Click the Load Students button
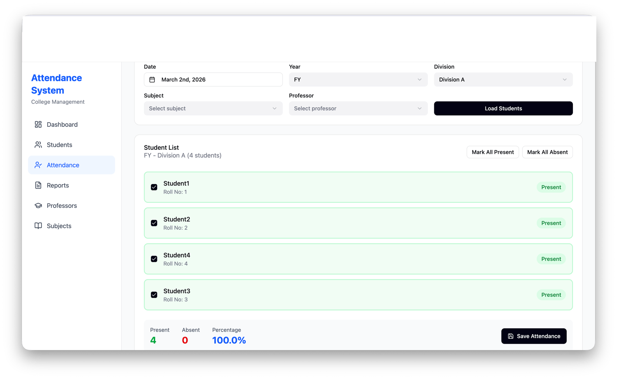Image resolution: width=617 pixels, height=379 pixels. (503, 108)
